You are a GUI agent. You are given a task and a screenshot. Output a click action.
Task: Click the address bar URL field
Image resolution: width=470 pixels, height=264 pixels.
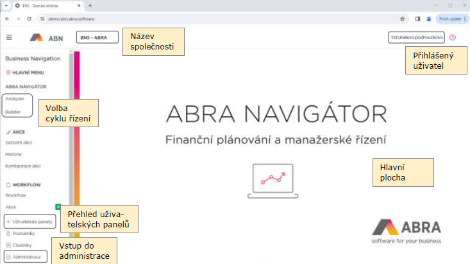click(x=222, y=19)
